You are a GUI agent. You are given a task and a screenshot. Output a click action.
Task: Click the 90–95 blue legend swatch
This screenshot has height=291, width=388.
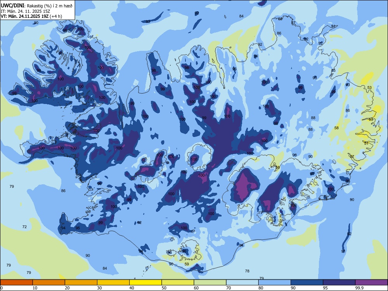pos(307,282)
